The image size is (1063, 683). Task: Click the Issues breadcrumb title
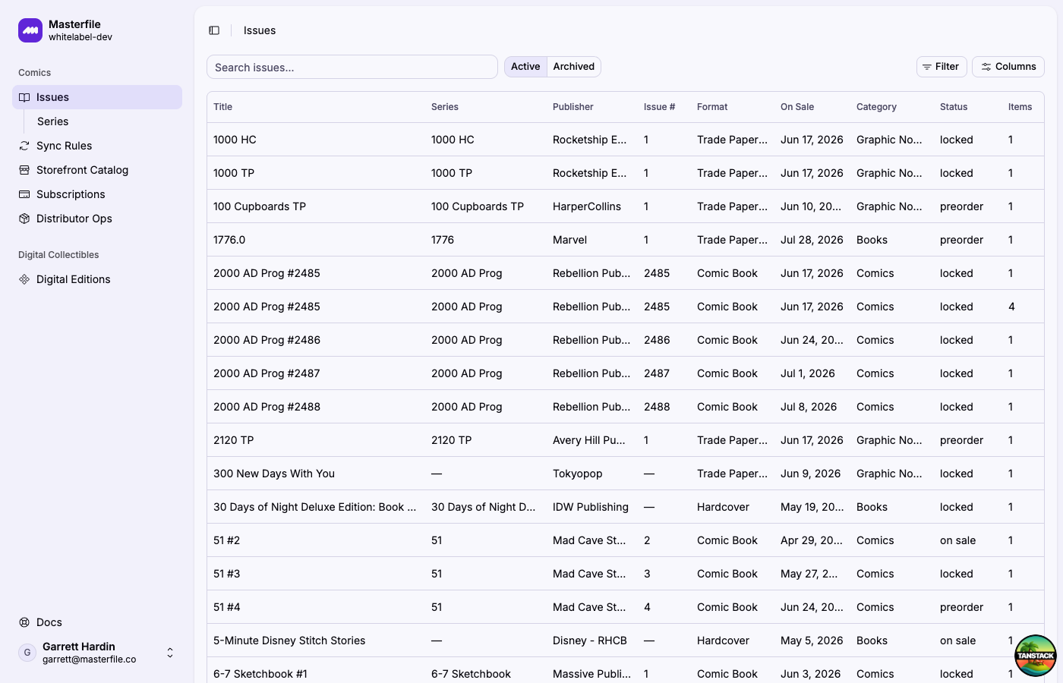(260, 30)
